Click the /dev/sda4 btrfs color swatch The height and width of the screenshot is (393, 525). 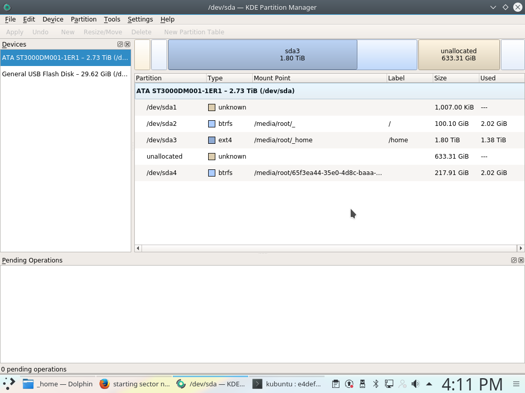(x=212, y=173)
